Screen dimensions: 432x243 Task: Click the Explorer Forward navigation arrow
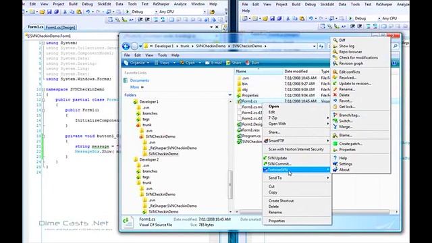(134, 46)
